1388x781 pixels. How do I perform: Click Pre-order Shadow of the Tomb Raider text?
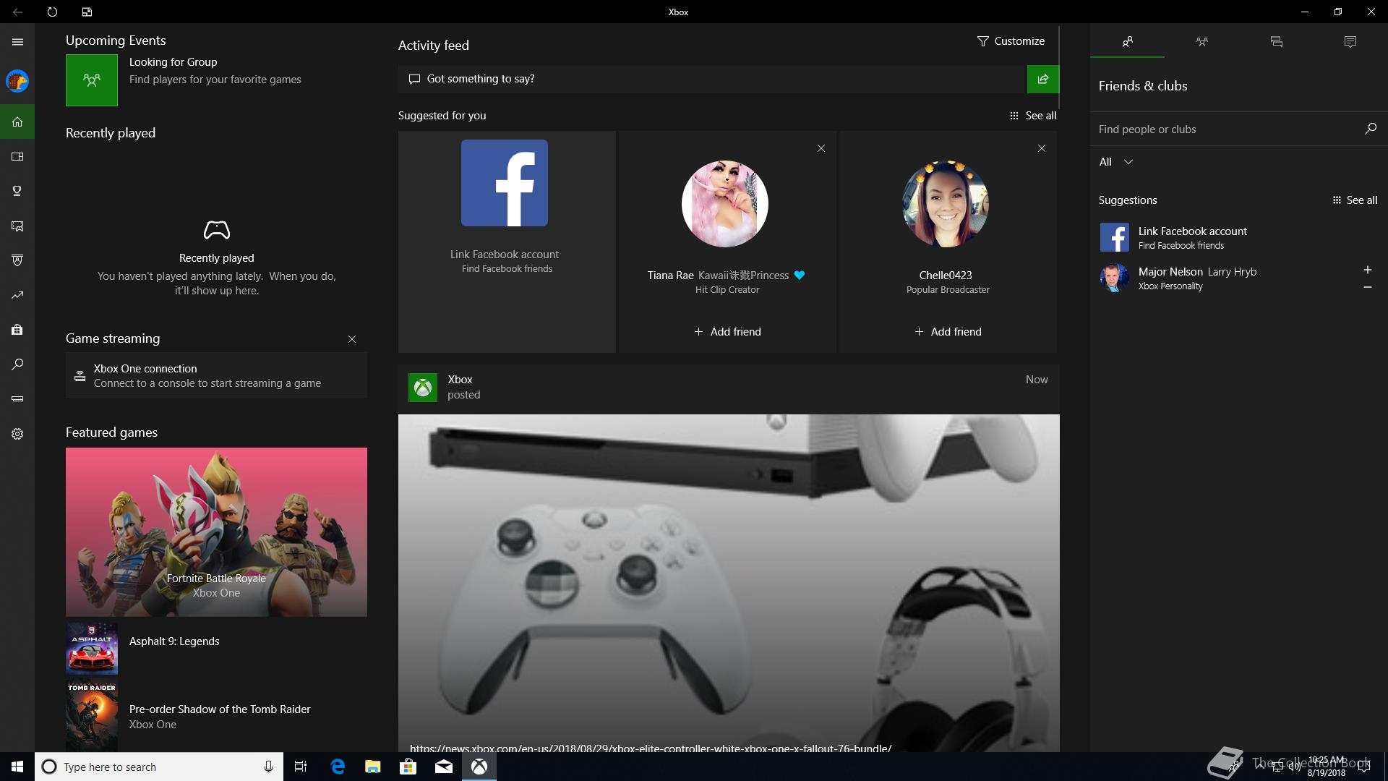pyautogui.click(x=220, y=709)
